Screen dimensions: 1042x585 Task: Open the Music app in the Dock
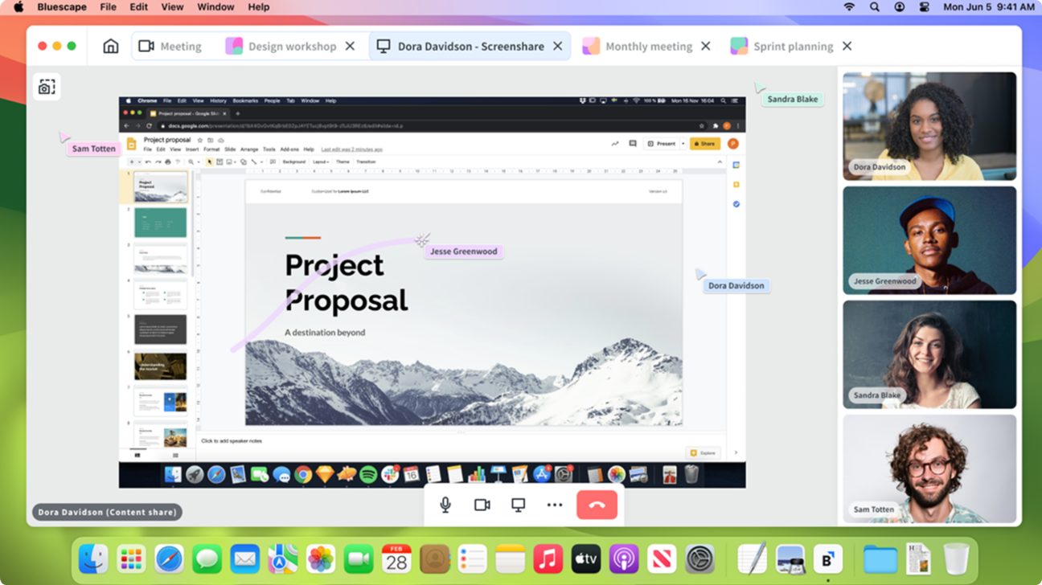tap(548, 558)
